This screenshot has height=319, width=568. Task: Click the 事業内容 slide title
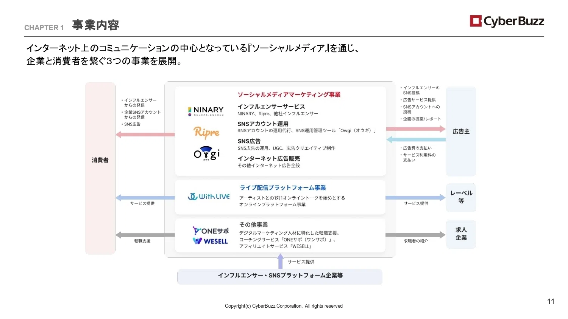95,25
